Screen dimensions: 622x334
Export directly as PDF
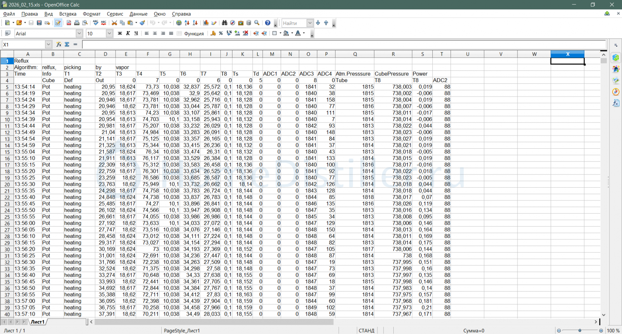point(69,23)
